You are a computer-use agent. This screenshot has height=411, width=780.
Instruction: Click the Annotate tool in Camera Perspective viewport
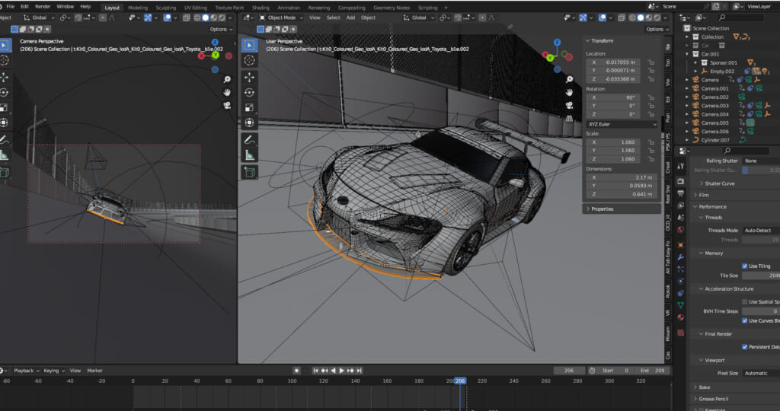[5, 141]
